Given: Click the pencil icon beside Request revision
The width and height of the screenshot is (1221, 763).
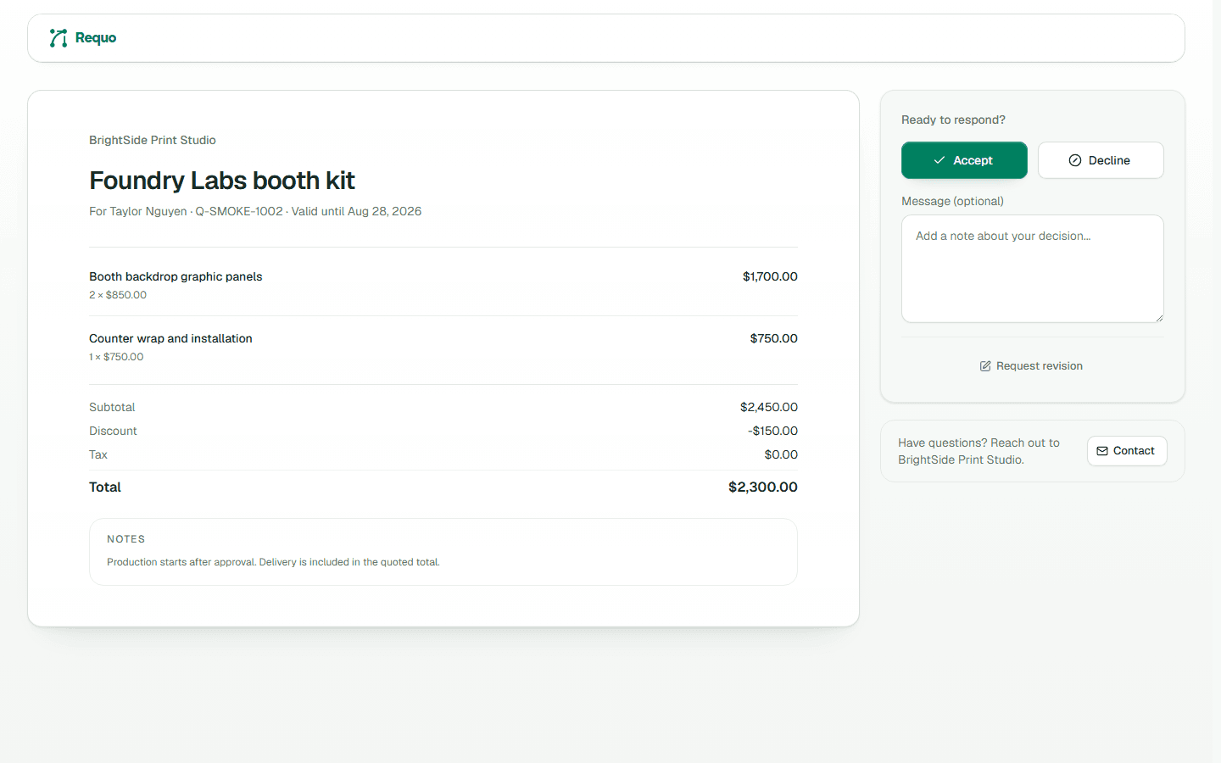Looking at the screenshot, I should 985,366.
